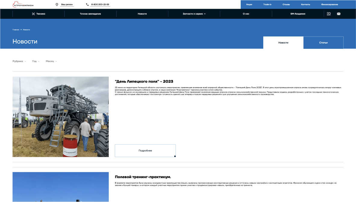
Task: Go to Новости in main navigation
Action: coord(142,14)
